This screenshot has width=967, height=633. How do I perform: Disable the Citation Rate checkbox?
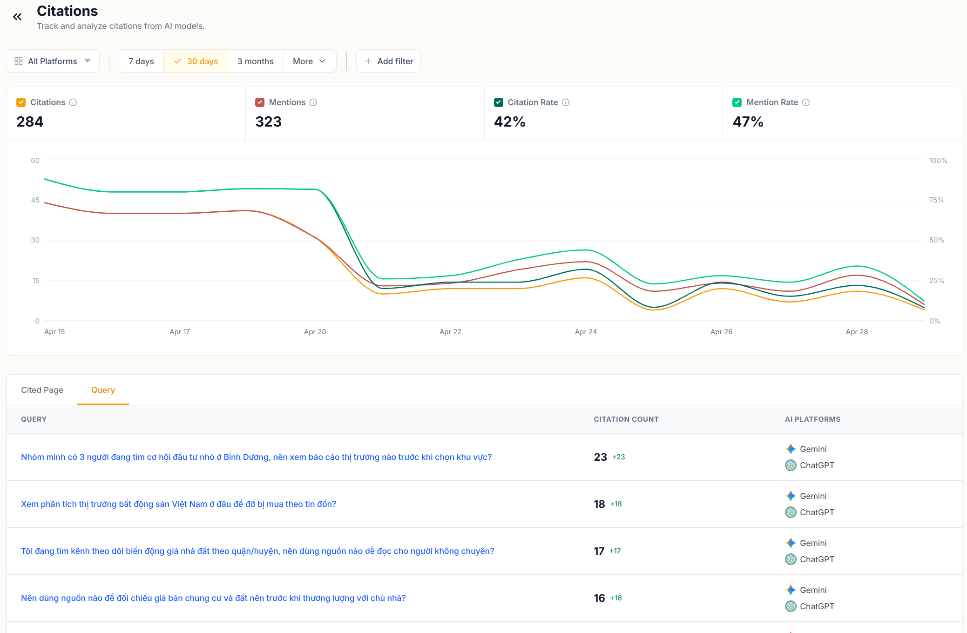(x=499, y=102)
